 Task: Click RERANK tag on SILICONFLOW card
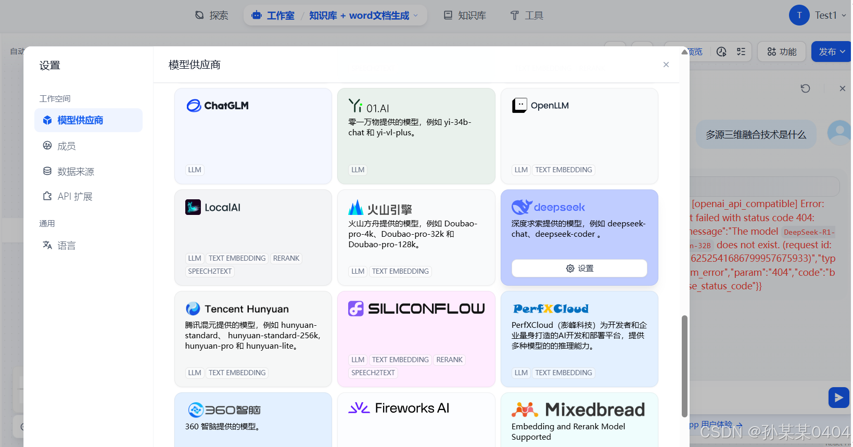click(x=450, y=360)
